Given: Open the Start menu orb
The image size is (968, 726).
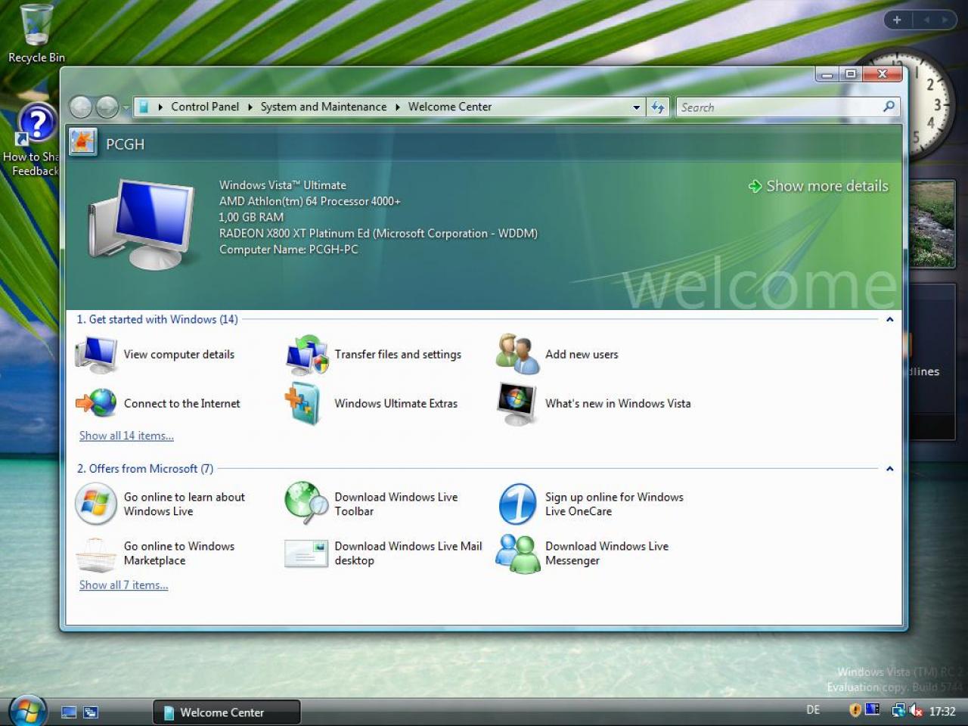Looking at the screenshot, I should point(29,710).
